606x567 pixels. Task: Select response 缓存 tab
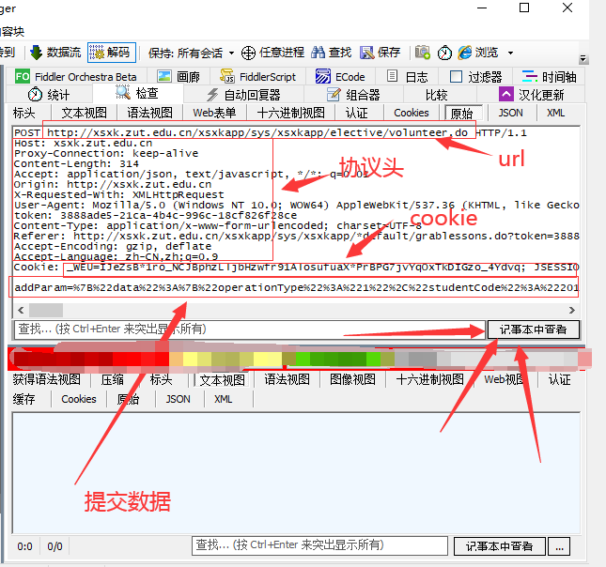[x=24, y=399]
